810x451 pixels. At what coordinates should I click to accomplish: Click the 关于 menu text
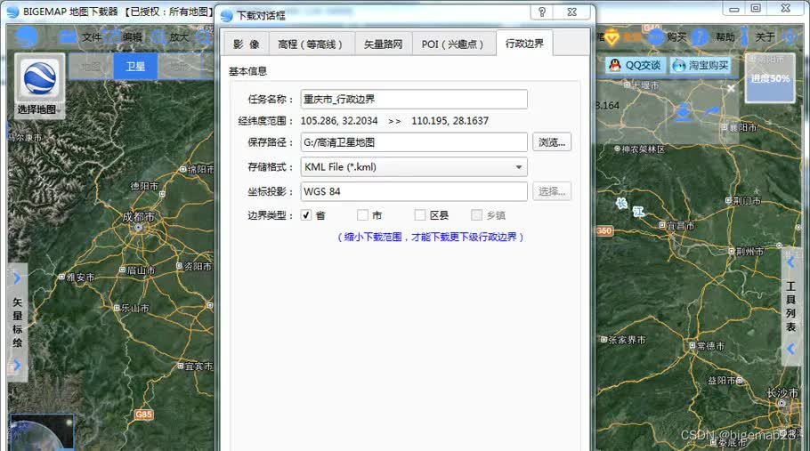tap(765, 37)
